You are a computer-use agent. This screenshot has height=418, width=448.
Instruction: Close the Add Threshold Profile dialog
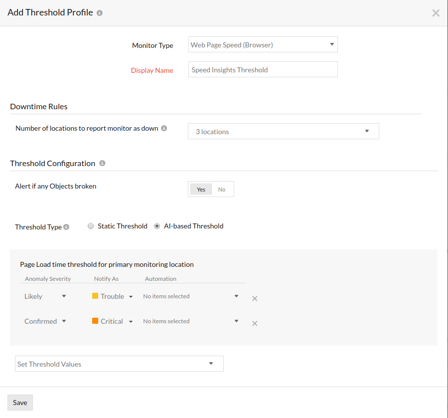coord(436,13)
